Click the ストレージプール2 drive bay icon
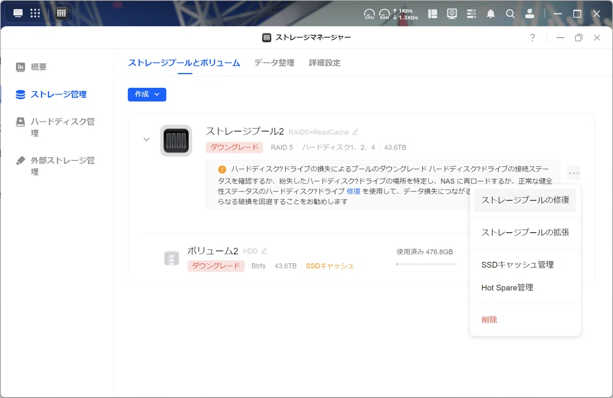This screenshot has height=398, width=613. tap(176, 140)
